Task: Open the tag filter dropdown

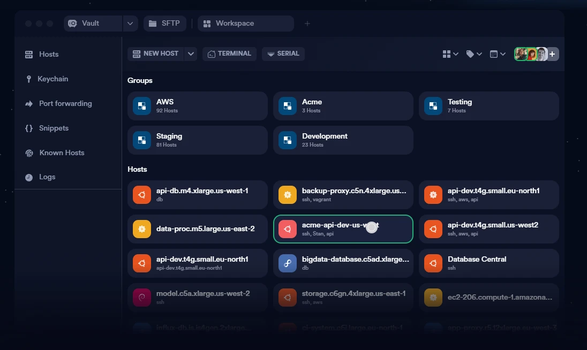Action: point(474,54)
